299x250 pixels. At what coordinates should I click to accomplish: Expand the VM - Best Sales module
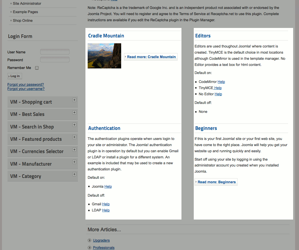[x=74, y=112]
